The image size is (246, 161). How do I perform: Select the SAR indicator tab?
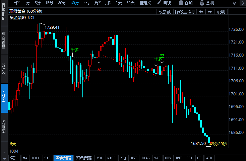click(47, 158)
